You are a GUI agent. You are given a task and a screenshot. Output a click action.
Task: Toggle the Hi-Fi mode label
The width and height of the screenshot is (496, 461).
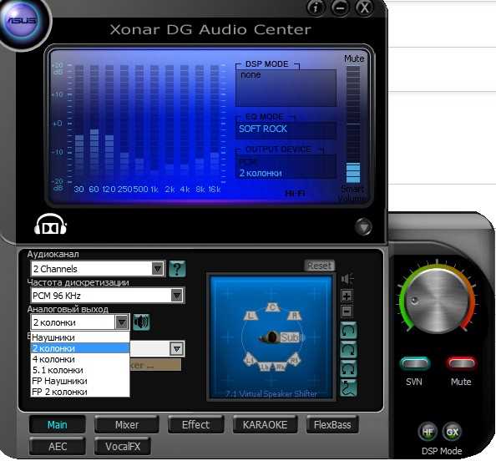295,193
